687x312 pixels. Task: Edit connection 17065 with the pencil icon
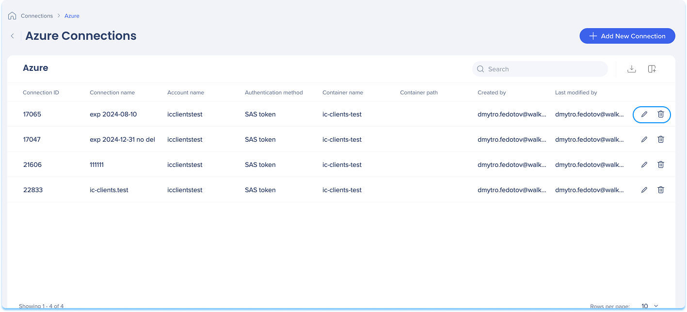(x=644, y=114)
